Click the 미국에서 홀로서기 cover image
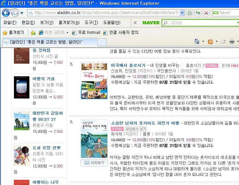The image size is (239, 185). pyautogui.click(x=94, y=81)
